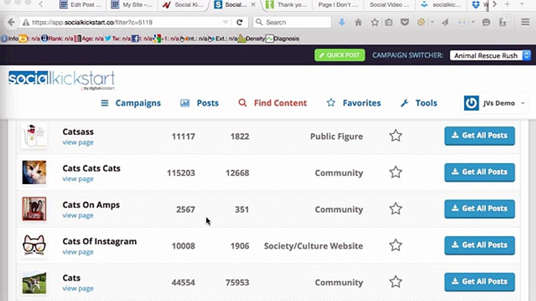Click the browser Search input field
Screen dimensions: 536x301
pyautogui.click(x=292, y=22)
